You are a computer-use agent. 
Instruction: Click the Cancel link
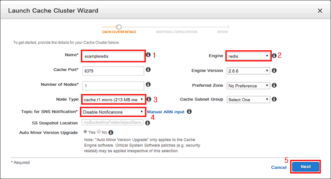tap(279, 167)
